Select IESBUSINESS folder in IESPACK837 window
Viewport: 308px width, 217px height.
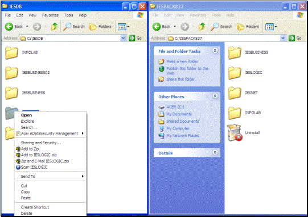[x=248, y=52]
